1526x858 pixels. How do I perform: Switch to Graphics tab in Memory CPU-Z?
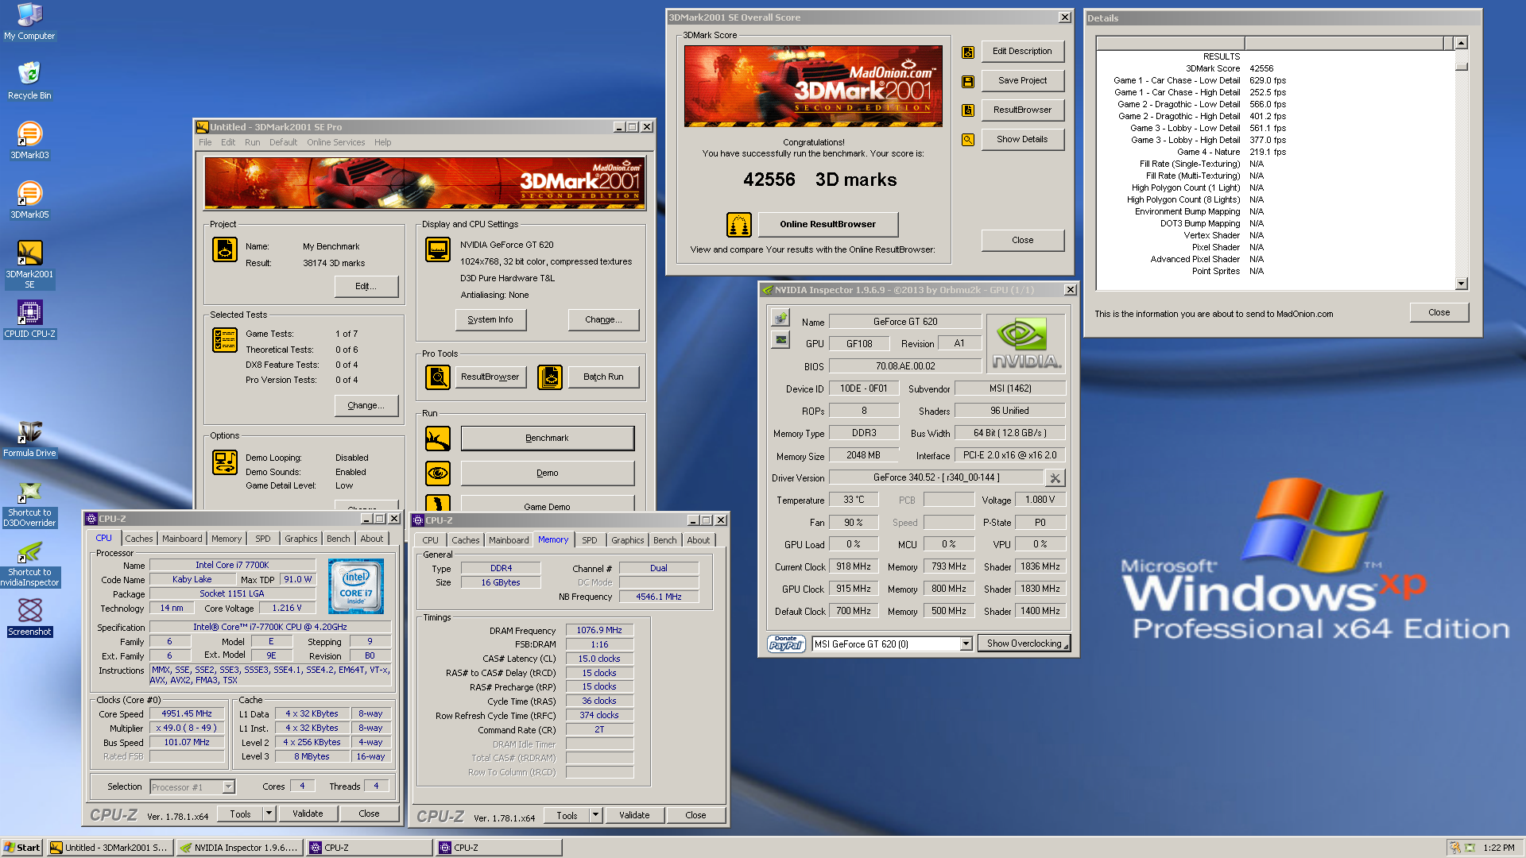[627, 540]
